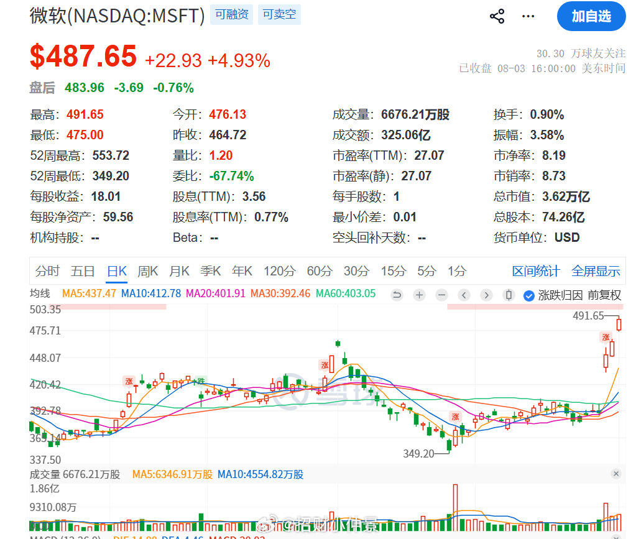This screenshot has width=636, height=539.
Task: Select the 周K chart tab
Action: tap(147, 271)
